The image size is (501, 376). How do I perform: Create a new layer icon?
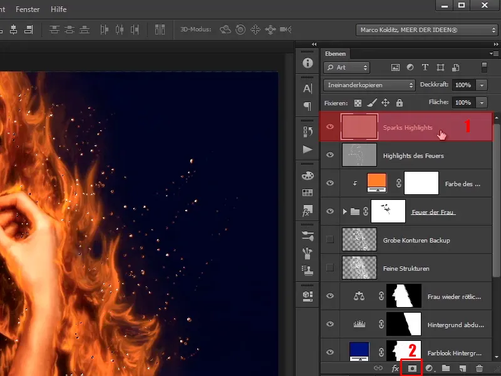click(x=463, y=368)
